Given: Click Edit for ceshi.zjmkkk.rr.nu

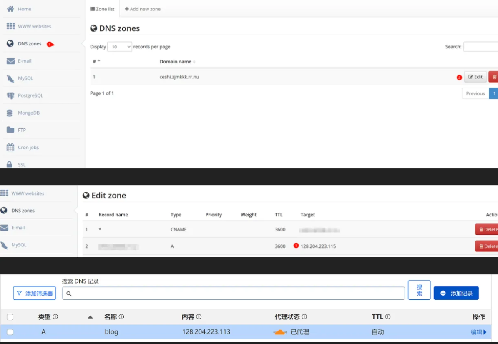Looking at the screenshot, I should [475, 77].
